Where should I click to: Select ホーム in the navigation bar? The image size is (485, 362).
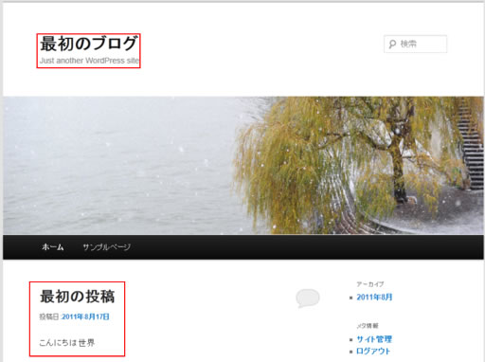coord(53,247)
